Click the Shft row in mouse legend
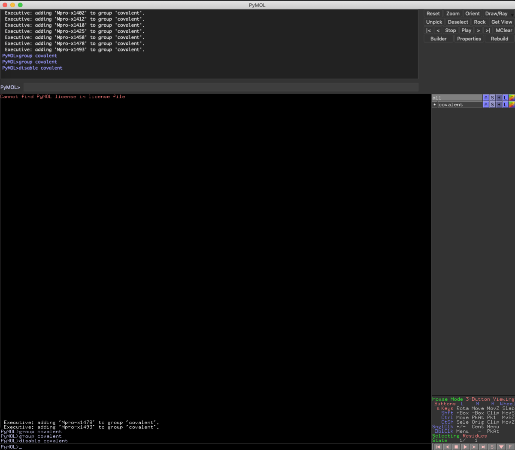Screen dimensions: 515x450 (x=478, y=413)
